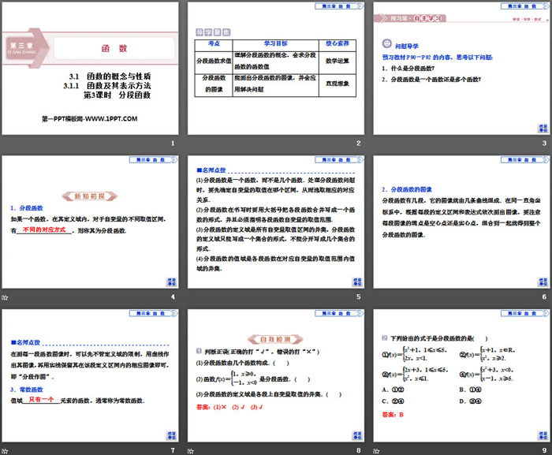Click the navigation icon at bottom-right of slide 4
552x455 pixels.
click(x=171, y=282)
